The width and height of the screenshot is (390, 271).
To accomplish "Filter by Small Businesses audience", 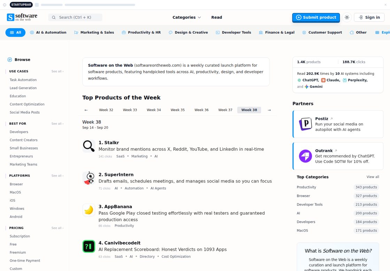I will click(24, 148).
